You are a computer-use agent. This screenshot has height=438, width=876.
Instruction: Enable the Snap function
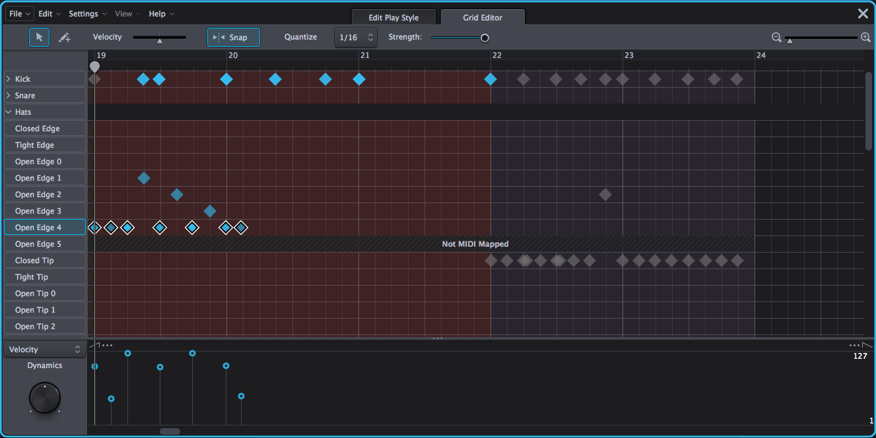[233, 37]
